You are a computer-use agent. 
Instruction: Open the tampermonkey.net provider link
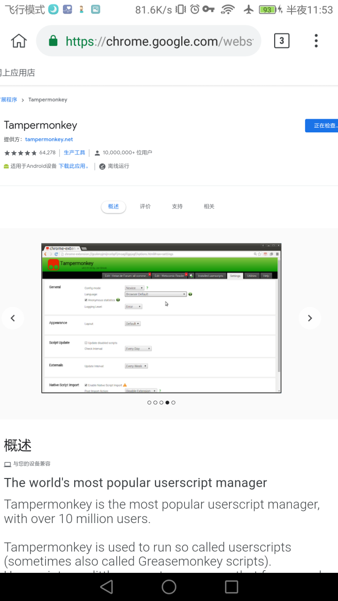click(x=49, y=139)
